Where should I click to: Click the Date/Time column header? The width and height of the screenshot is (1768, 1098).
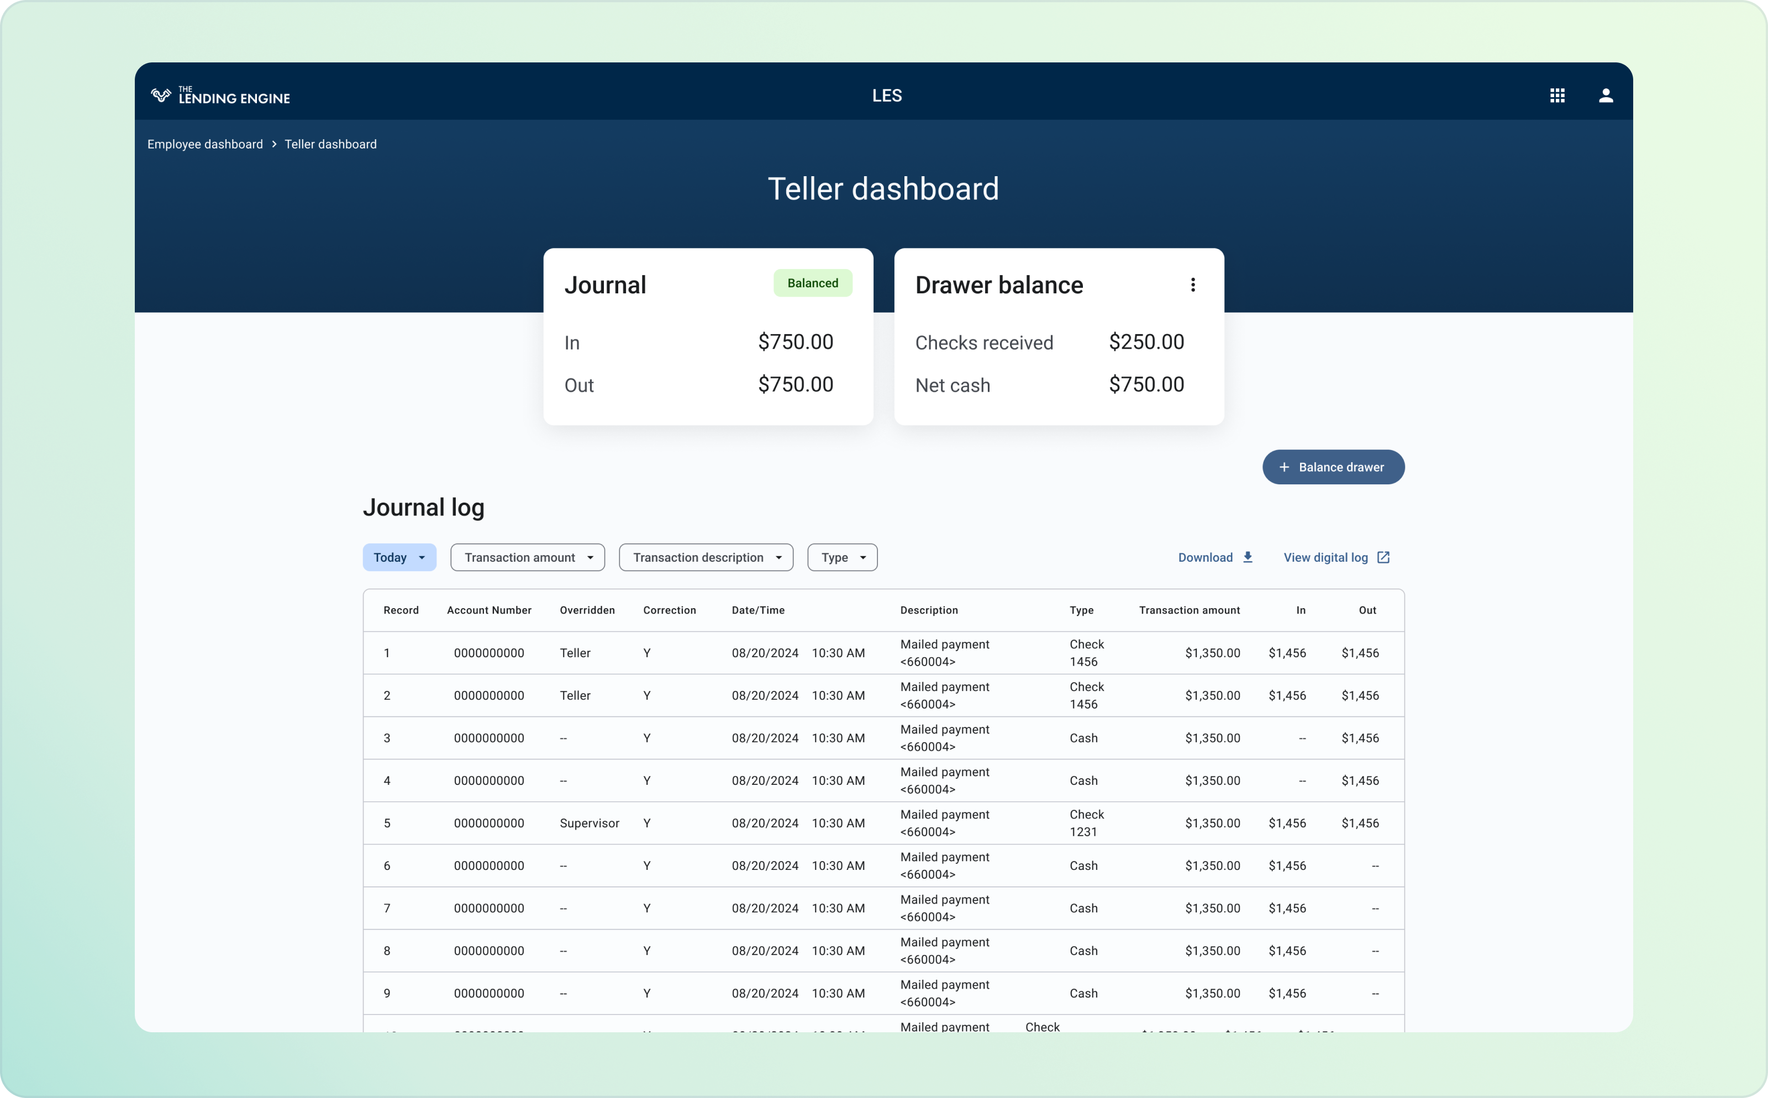pyautogui.click(x=757, y=610)
